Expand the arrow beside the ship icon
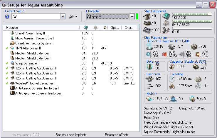The width and height of the screenshot is (217, 138). point(76,17)
